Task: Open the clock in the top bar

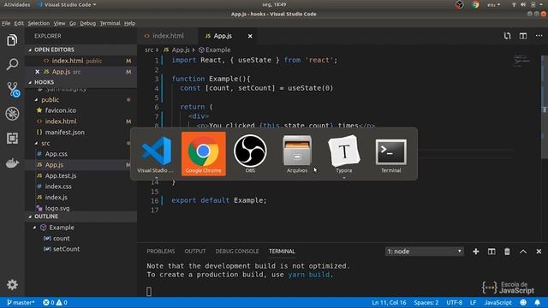Action: (274, 4)
